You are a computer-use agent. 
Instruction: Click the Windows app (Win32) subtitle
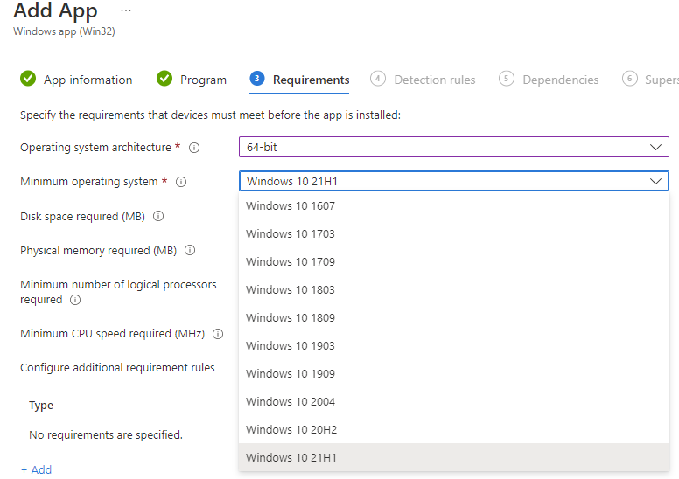coord(64,31)
